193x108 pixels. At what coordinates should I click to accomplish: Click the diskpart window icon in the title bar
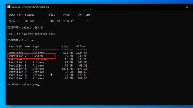(9, 7)
